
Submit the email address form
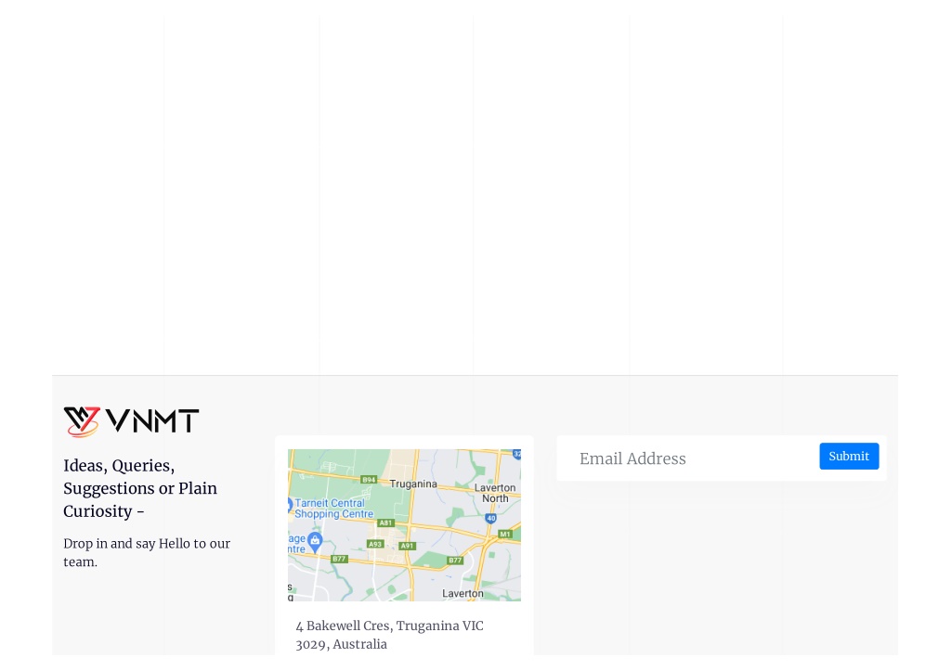(x=849, y=456)
